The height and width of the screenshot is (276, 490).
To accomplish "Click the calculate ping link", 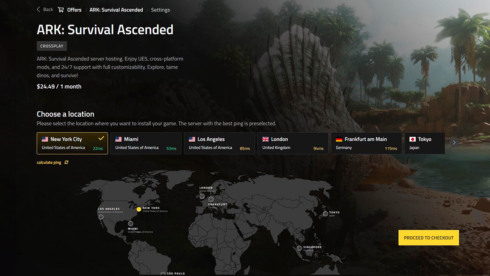I will (49, 162).
